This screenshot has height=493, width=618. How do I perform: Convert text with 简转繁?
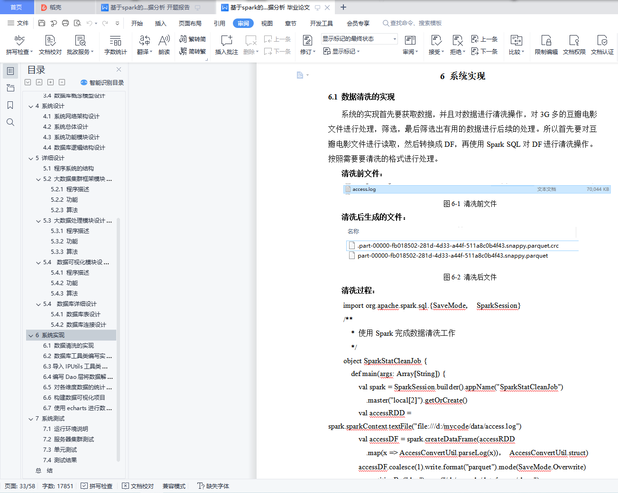point(193,51)
